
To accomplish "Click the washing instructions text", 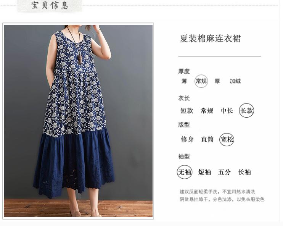I will [x=222, y=195].
